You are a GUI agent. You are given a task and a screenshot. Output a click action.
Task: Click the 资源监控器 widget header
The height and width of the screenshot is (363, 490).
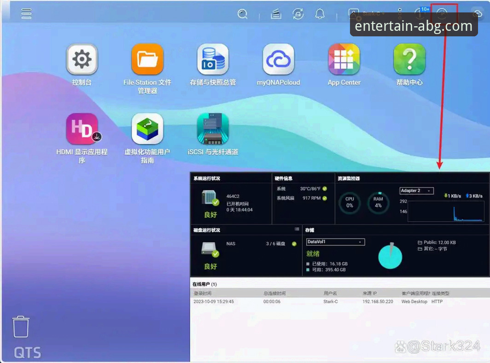[349, 179]
